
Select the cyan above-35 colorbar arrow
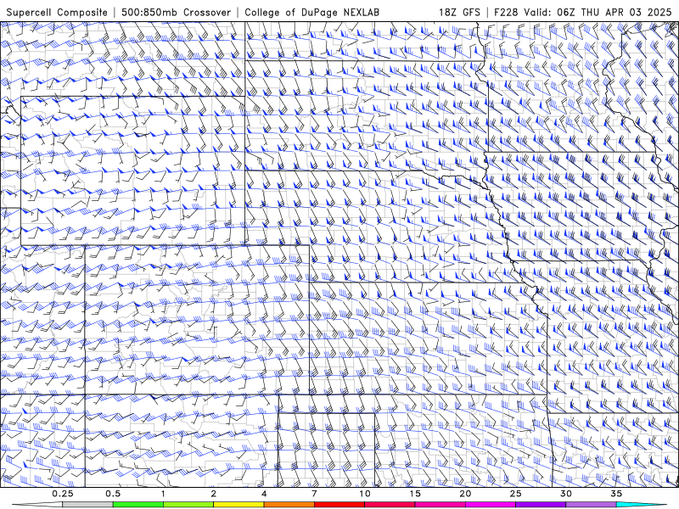click(642, 505)
